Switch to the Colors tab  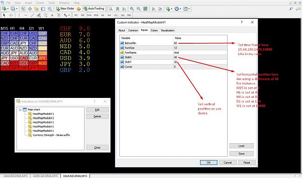point(154,30)
